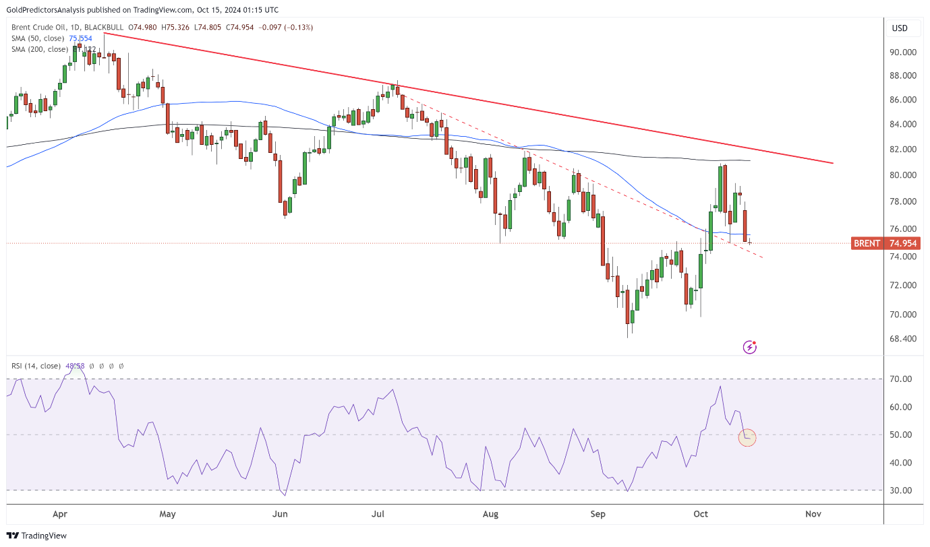Viewport: 930px width, 547px height.
Task: Click the 68.400 price axis label
Action: click(x=902, y=339)
